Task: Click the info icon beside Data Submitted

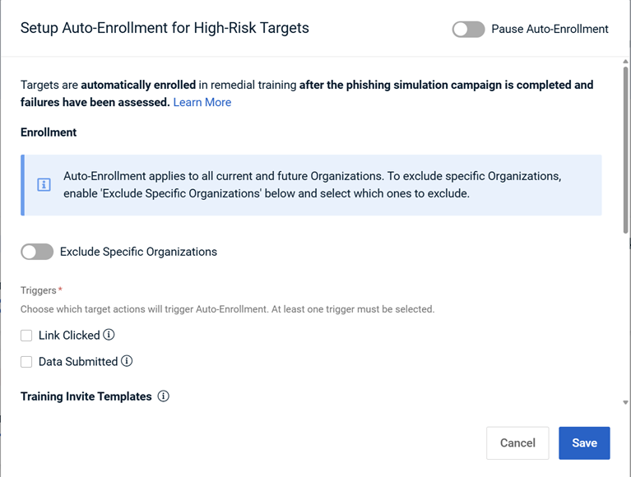Action: click(x=127, y=361)
